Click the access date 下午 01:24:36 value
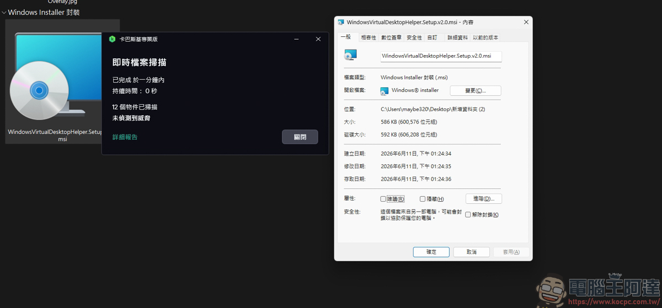Viewport: 662px width, 308px height. (415, 179)
